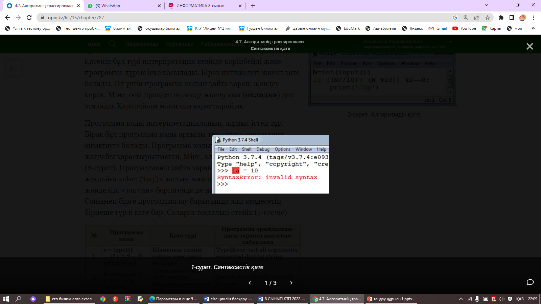Viewport: 541px width, 304px height.
Task: Click the pinned Chrome icon in taskbar
Action: point(103,299)
